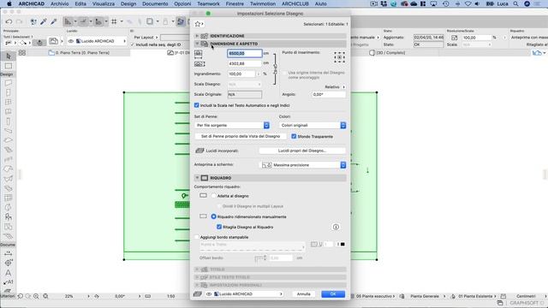Activate the Inject Parameters syringe
548x308 pixels.
[x=53, y=21]
